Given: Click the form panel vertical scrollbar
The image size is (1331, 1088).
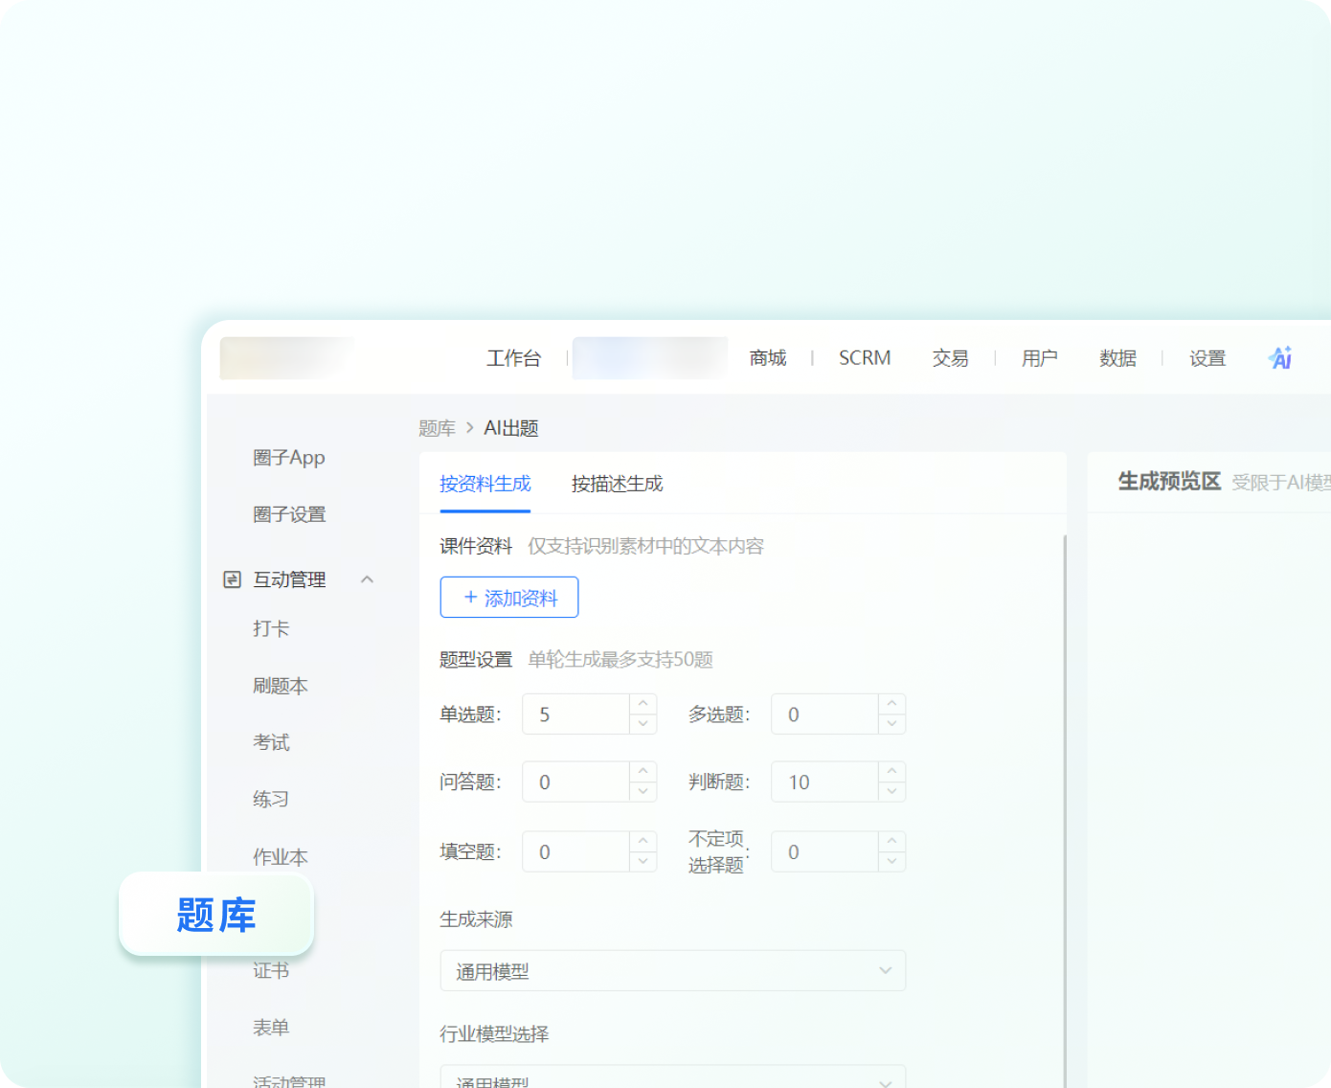Looking at the screenshot, I should pos(1065,811).
